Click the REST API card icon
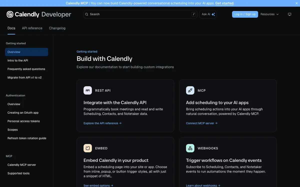Image resolution: width=300 pixels, height=187 pixels. pos(88,90)
